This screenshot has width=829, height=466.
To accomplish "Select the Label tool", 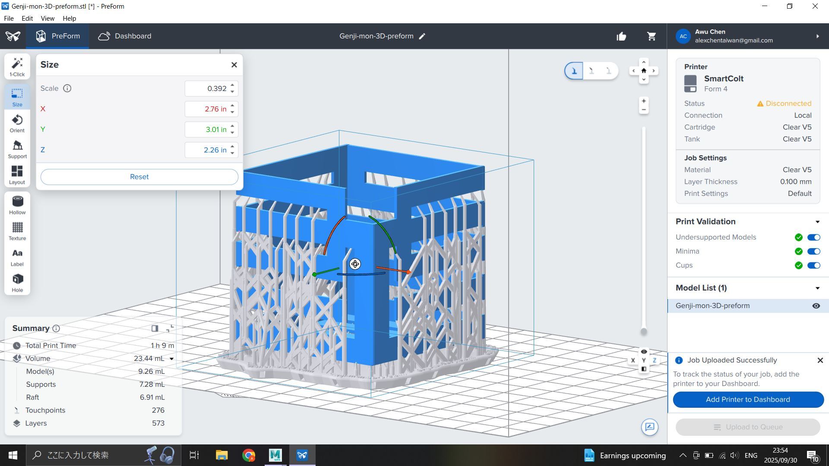I will [x=17, y=257].
